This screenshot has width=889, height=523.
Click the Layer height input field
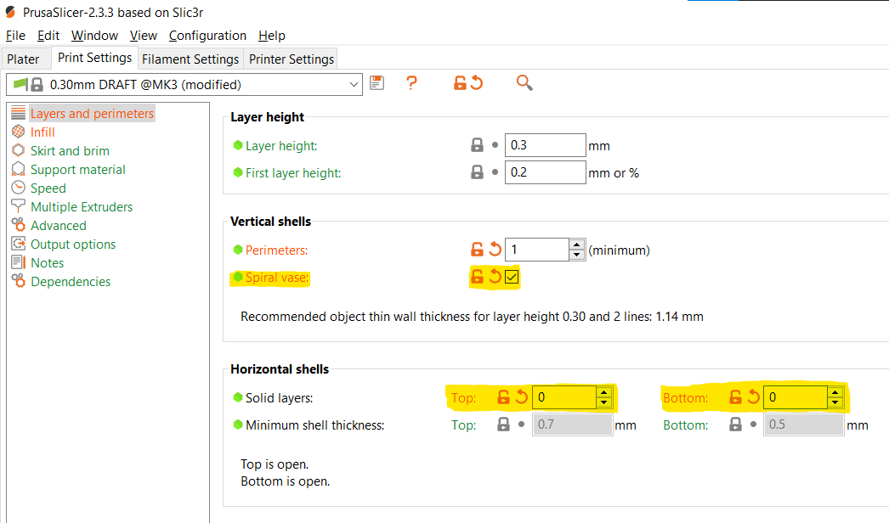[x=545, y=145]
